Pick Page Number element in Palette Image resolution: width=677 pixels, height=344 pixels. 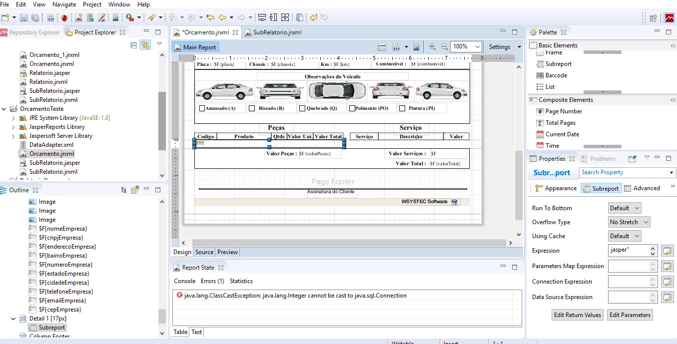[564, 111]
